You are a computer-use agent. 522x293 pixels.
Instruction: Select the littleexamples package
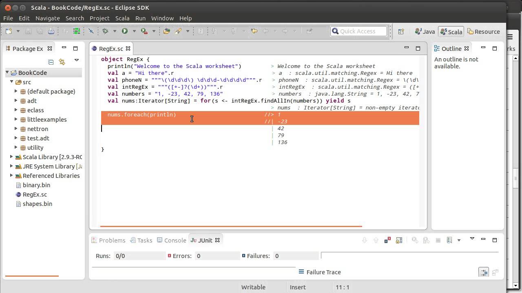(x=47, y=120)
